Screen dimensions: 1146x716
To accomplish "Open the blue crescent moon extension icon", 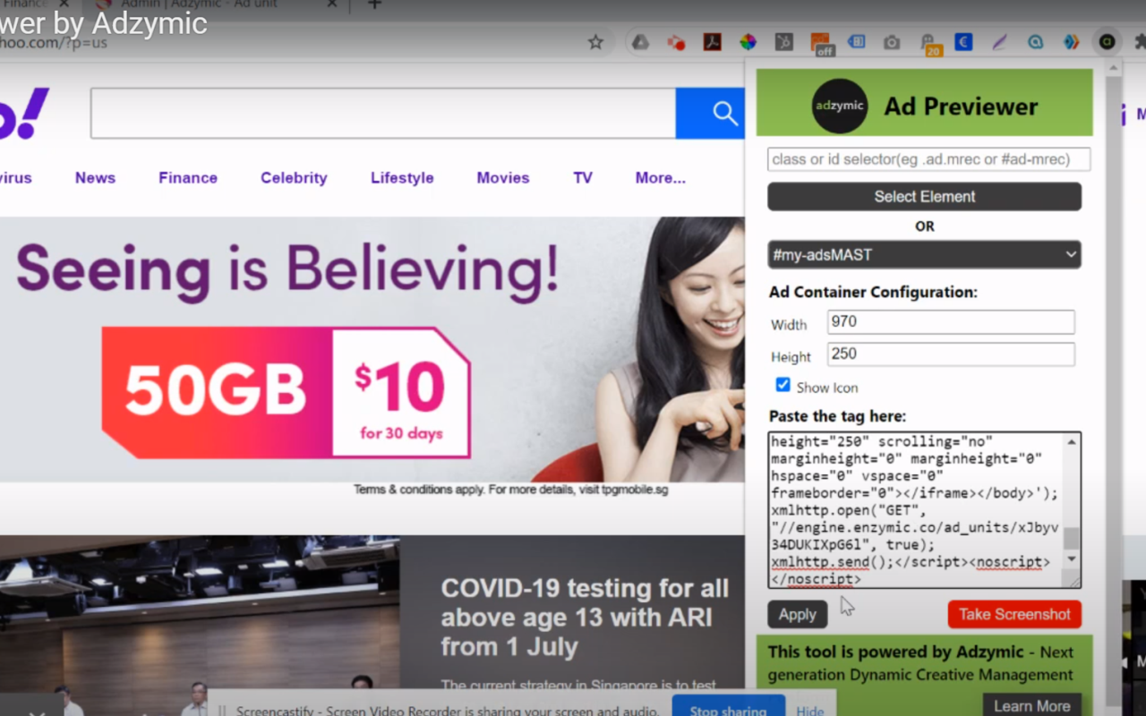I will pos(963,42).
